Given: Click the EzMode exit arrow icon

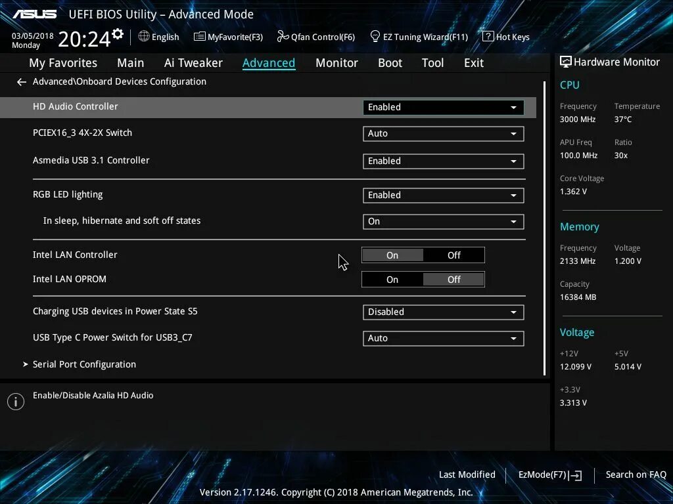Looking at the screenshot, I should [576, 475].
